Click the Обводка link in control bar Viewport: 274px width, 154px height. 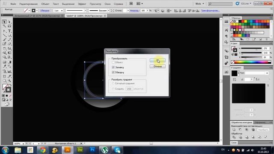pyautogui.click(x=45, y=11)
